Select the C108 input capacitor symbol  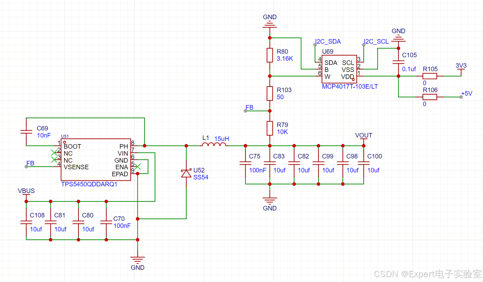[x=26, y=222]
